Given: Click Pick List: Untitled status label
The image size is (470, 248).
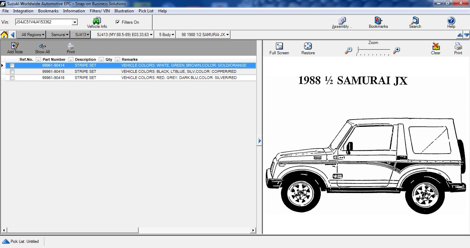Looking at the screenshot, I should click(x=25, y=241).
